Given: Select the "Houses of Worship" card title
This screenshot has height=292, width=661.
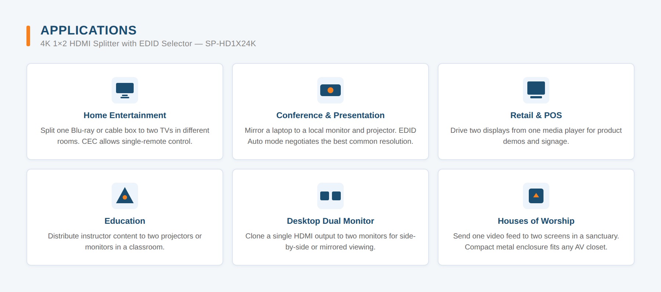Looking at the screenshot, I should point(536,221).
